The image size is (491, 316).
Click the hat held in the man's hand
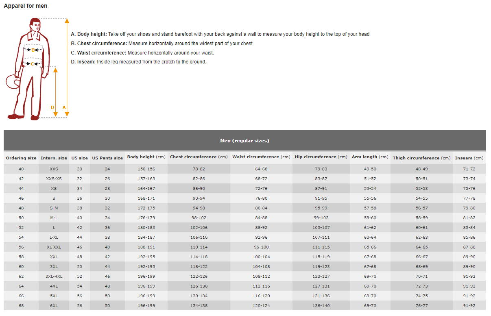12,82
